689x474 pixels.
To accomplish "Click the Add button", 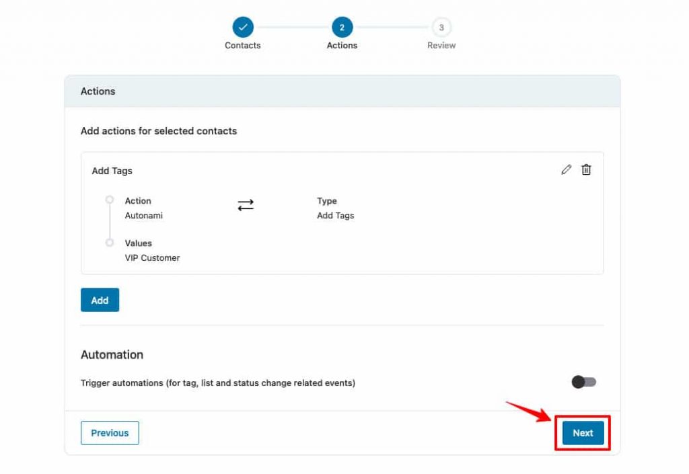I will [x=100, y=300].
